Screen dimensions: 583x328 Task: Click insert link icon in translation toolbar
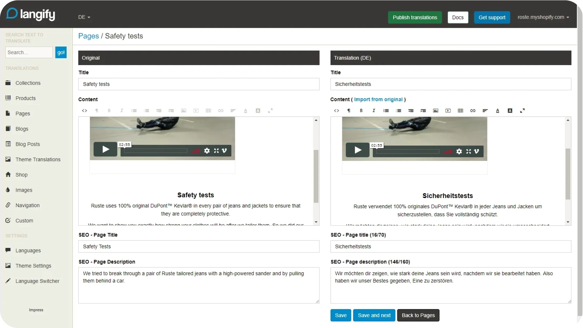[473, 111]
